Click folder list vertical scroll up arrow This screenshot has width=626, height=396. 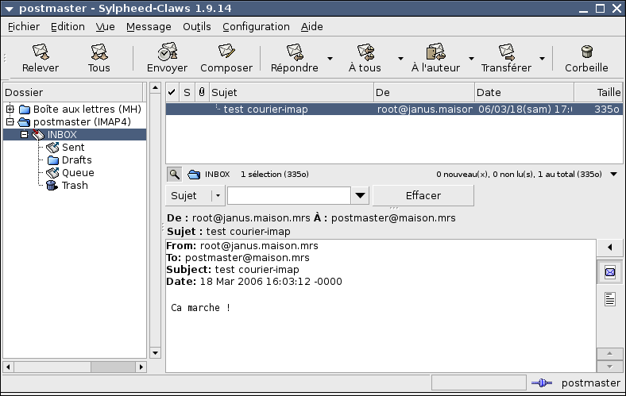155,87
